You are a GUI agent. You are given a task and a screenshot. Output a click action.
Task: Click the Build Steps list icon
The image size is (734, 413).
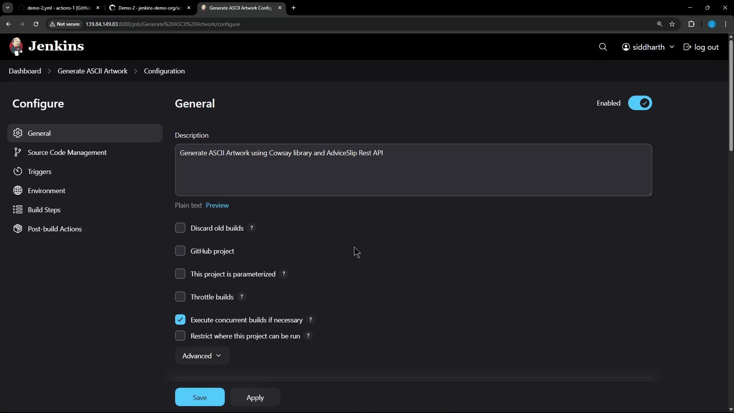(x=18, y=210)
